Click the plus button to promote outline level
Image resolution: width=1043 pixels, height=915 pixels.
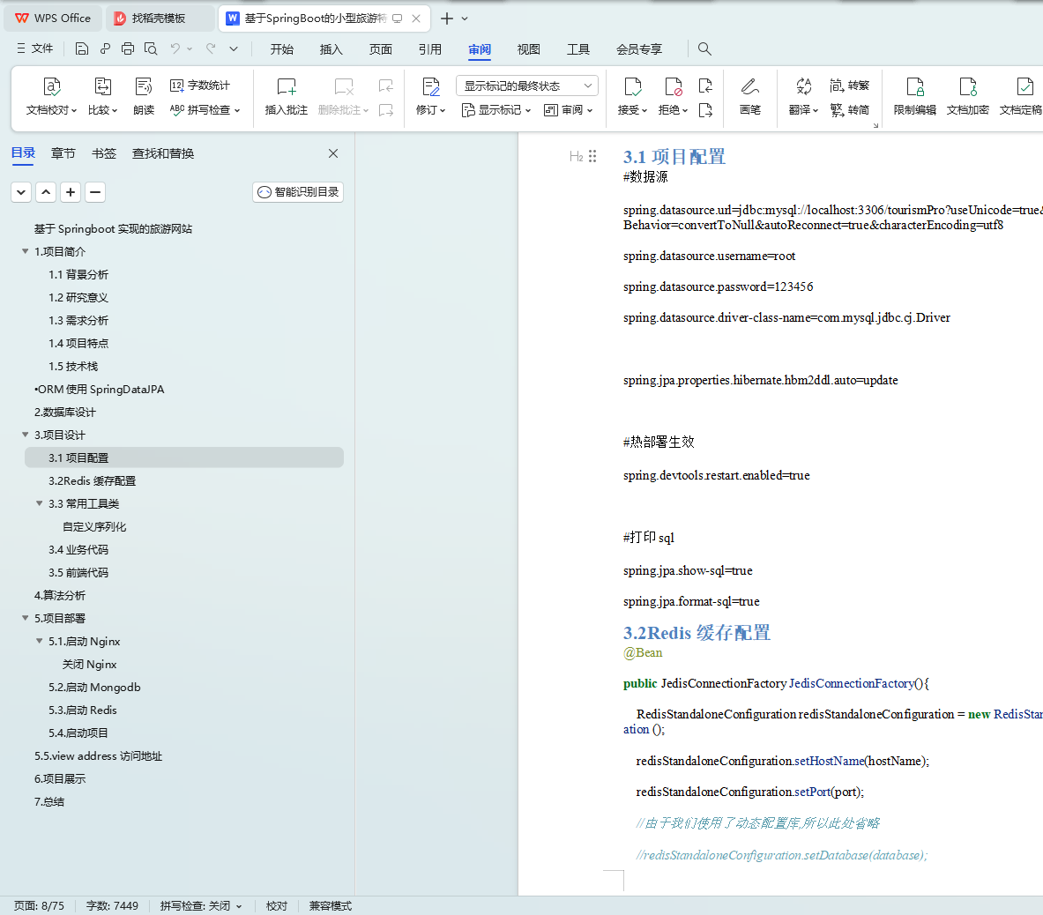[x=71, y=192]
